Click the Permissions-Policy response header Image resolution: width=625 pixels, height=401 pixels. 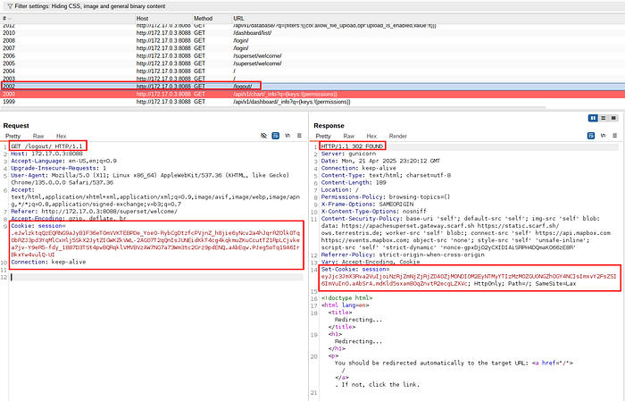386,196
